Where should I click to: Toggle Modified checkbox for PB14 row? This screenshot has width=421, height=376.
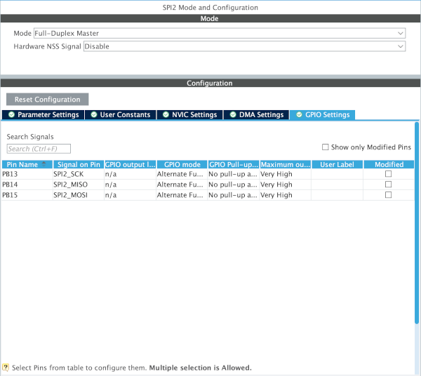coord(388,184)
